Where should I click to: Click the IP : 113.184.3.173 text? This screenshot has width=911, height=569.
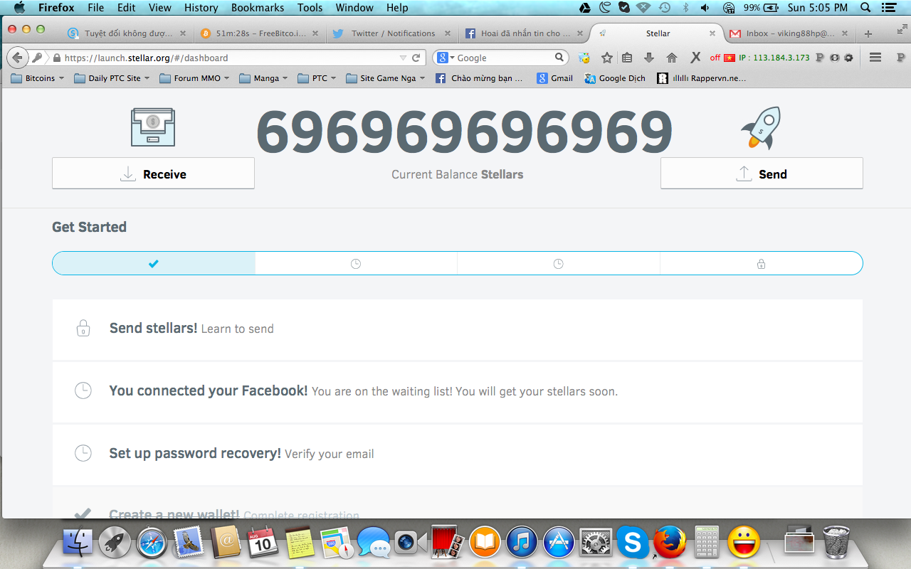(774, 58)
